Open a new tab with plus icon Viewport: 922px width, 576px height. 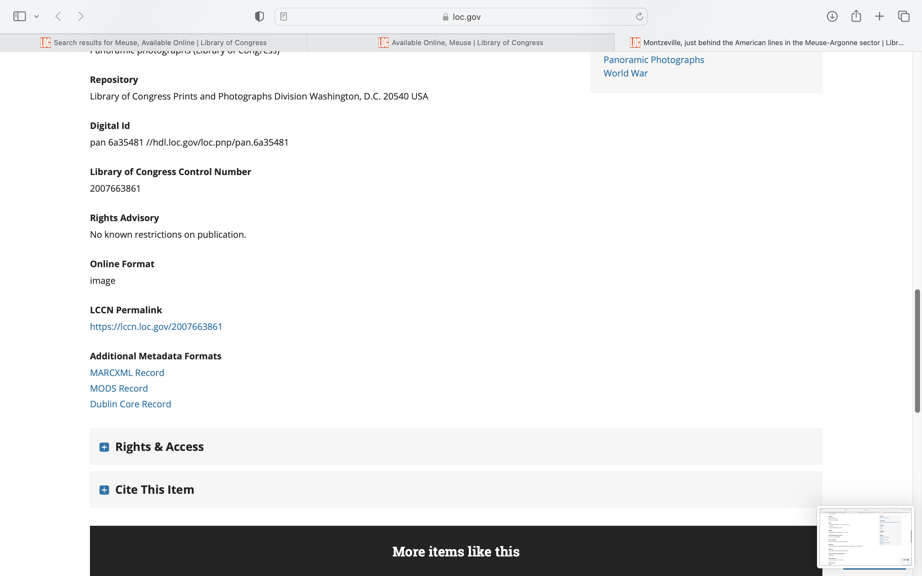coord(879,16)
